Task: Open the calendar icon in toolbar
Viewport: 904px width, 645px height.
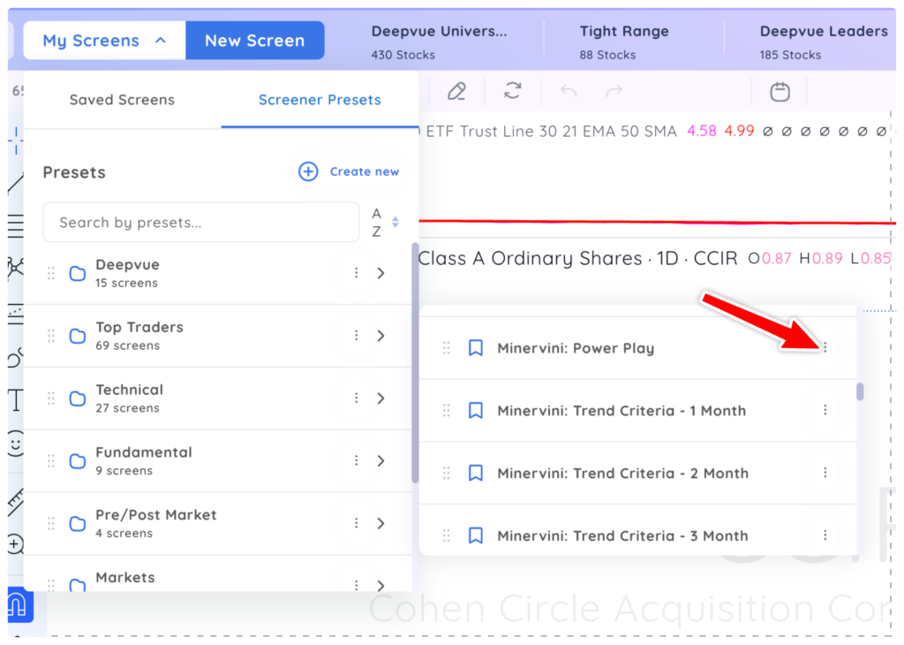Action: pyautogui.click(x=780, y=91)
